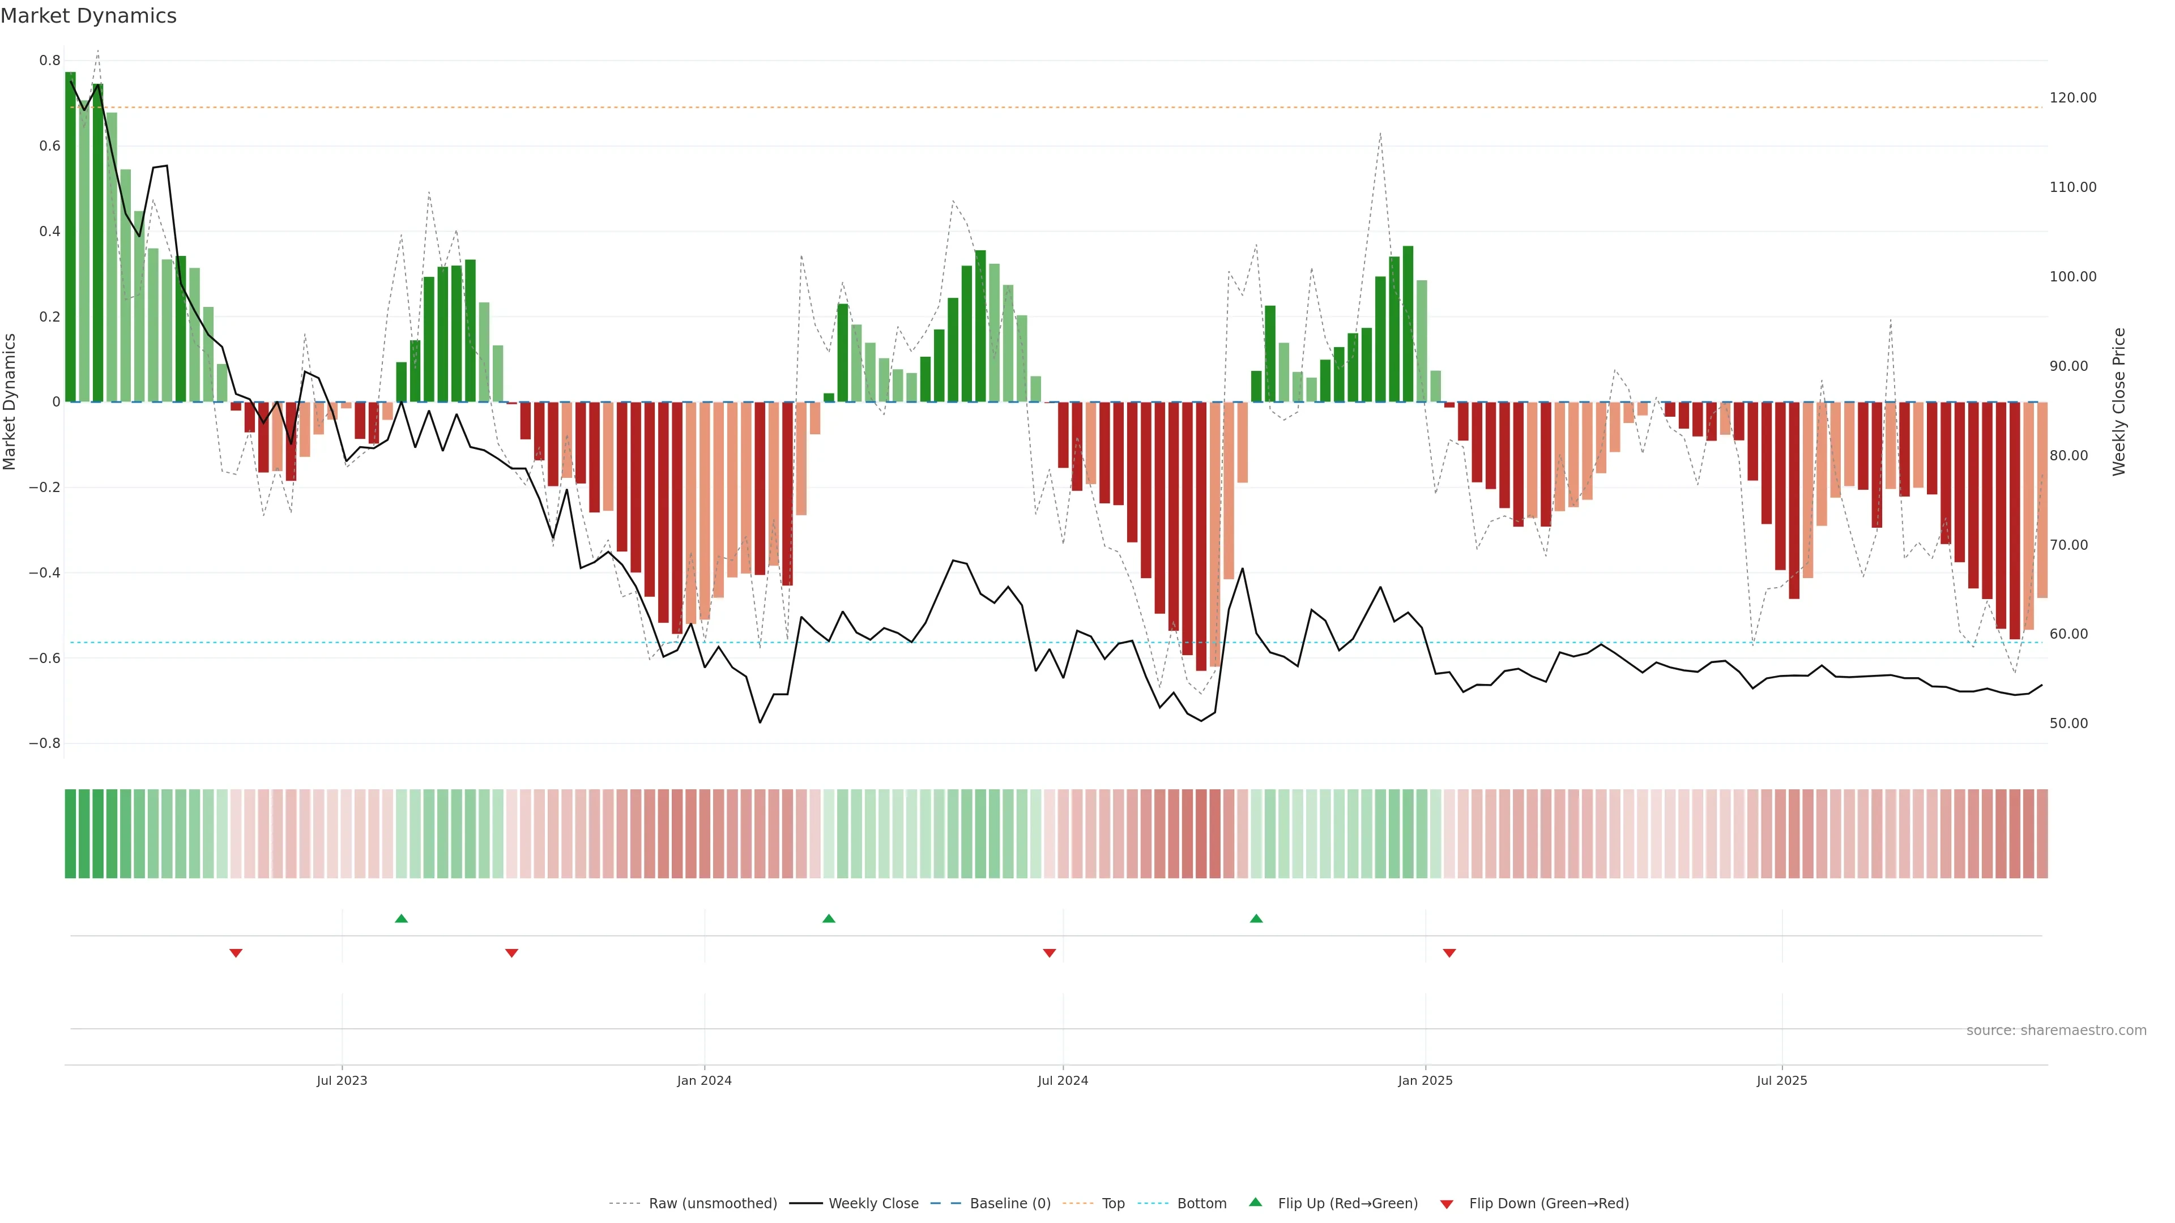
Task: Click the first red flip-down marker before Jul 2023
Action: pos(236,953)
